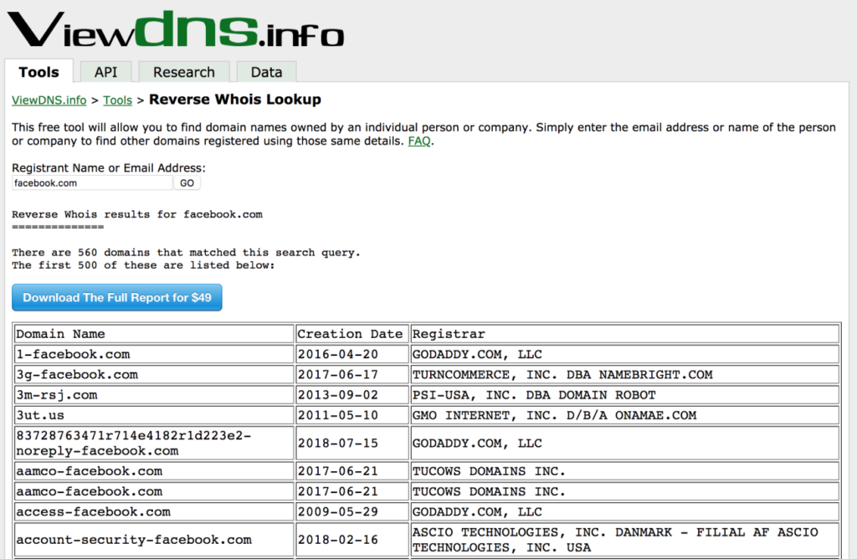Select the access-facebook.com domain cell
Image resolution: width=857 pixels, height=559 pixels.
coord(154,511)
